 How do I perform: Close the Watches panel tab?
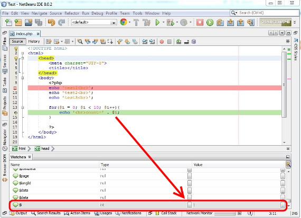point(30,157)
